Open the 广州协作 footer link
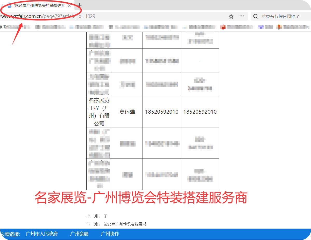The height and width of the screenshot is (240, 311). pos(110,234)
